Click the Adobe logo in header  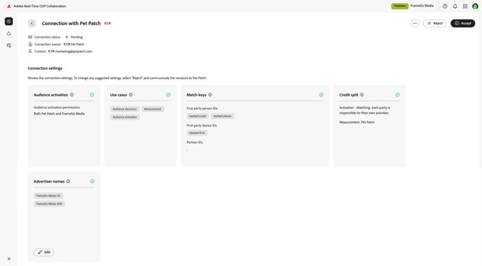pyautogui.click(x=9, y=6)
